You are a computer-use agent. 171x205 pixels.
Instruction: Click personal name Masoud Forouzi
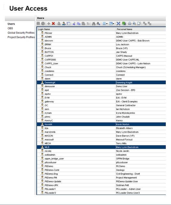coord(124,139)
